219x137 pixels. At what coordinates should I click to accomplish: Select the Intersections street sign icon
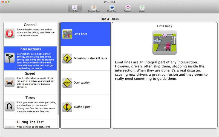[10, 58]
